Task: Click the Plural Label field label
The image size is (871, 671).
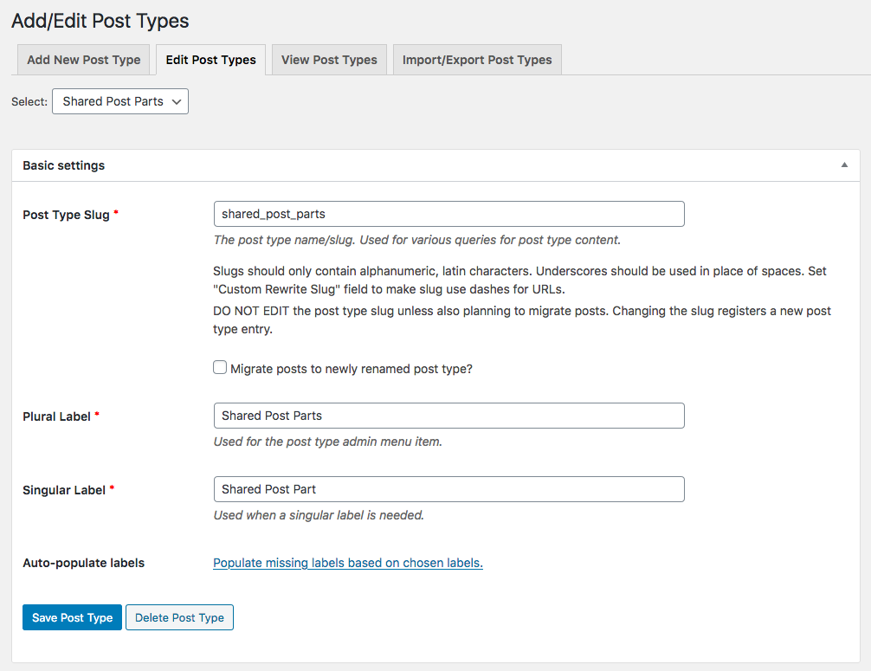Action: (57, 416)
